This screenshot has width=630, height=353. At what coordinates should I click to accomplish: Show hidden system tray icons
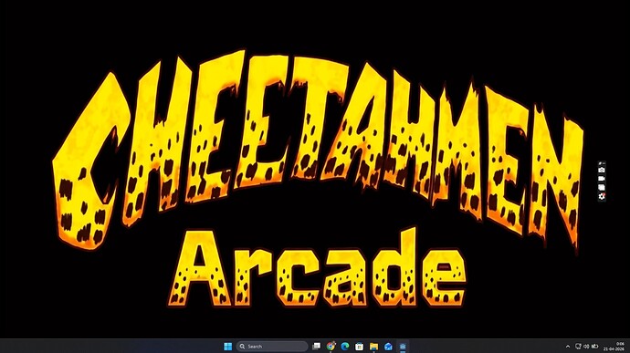coord(568,347)
